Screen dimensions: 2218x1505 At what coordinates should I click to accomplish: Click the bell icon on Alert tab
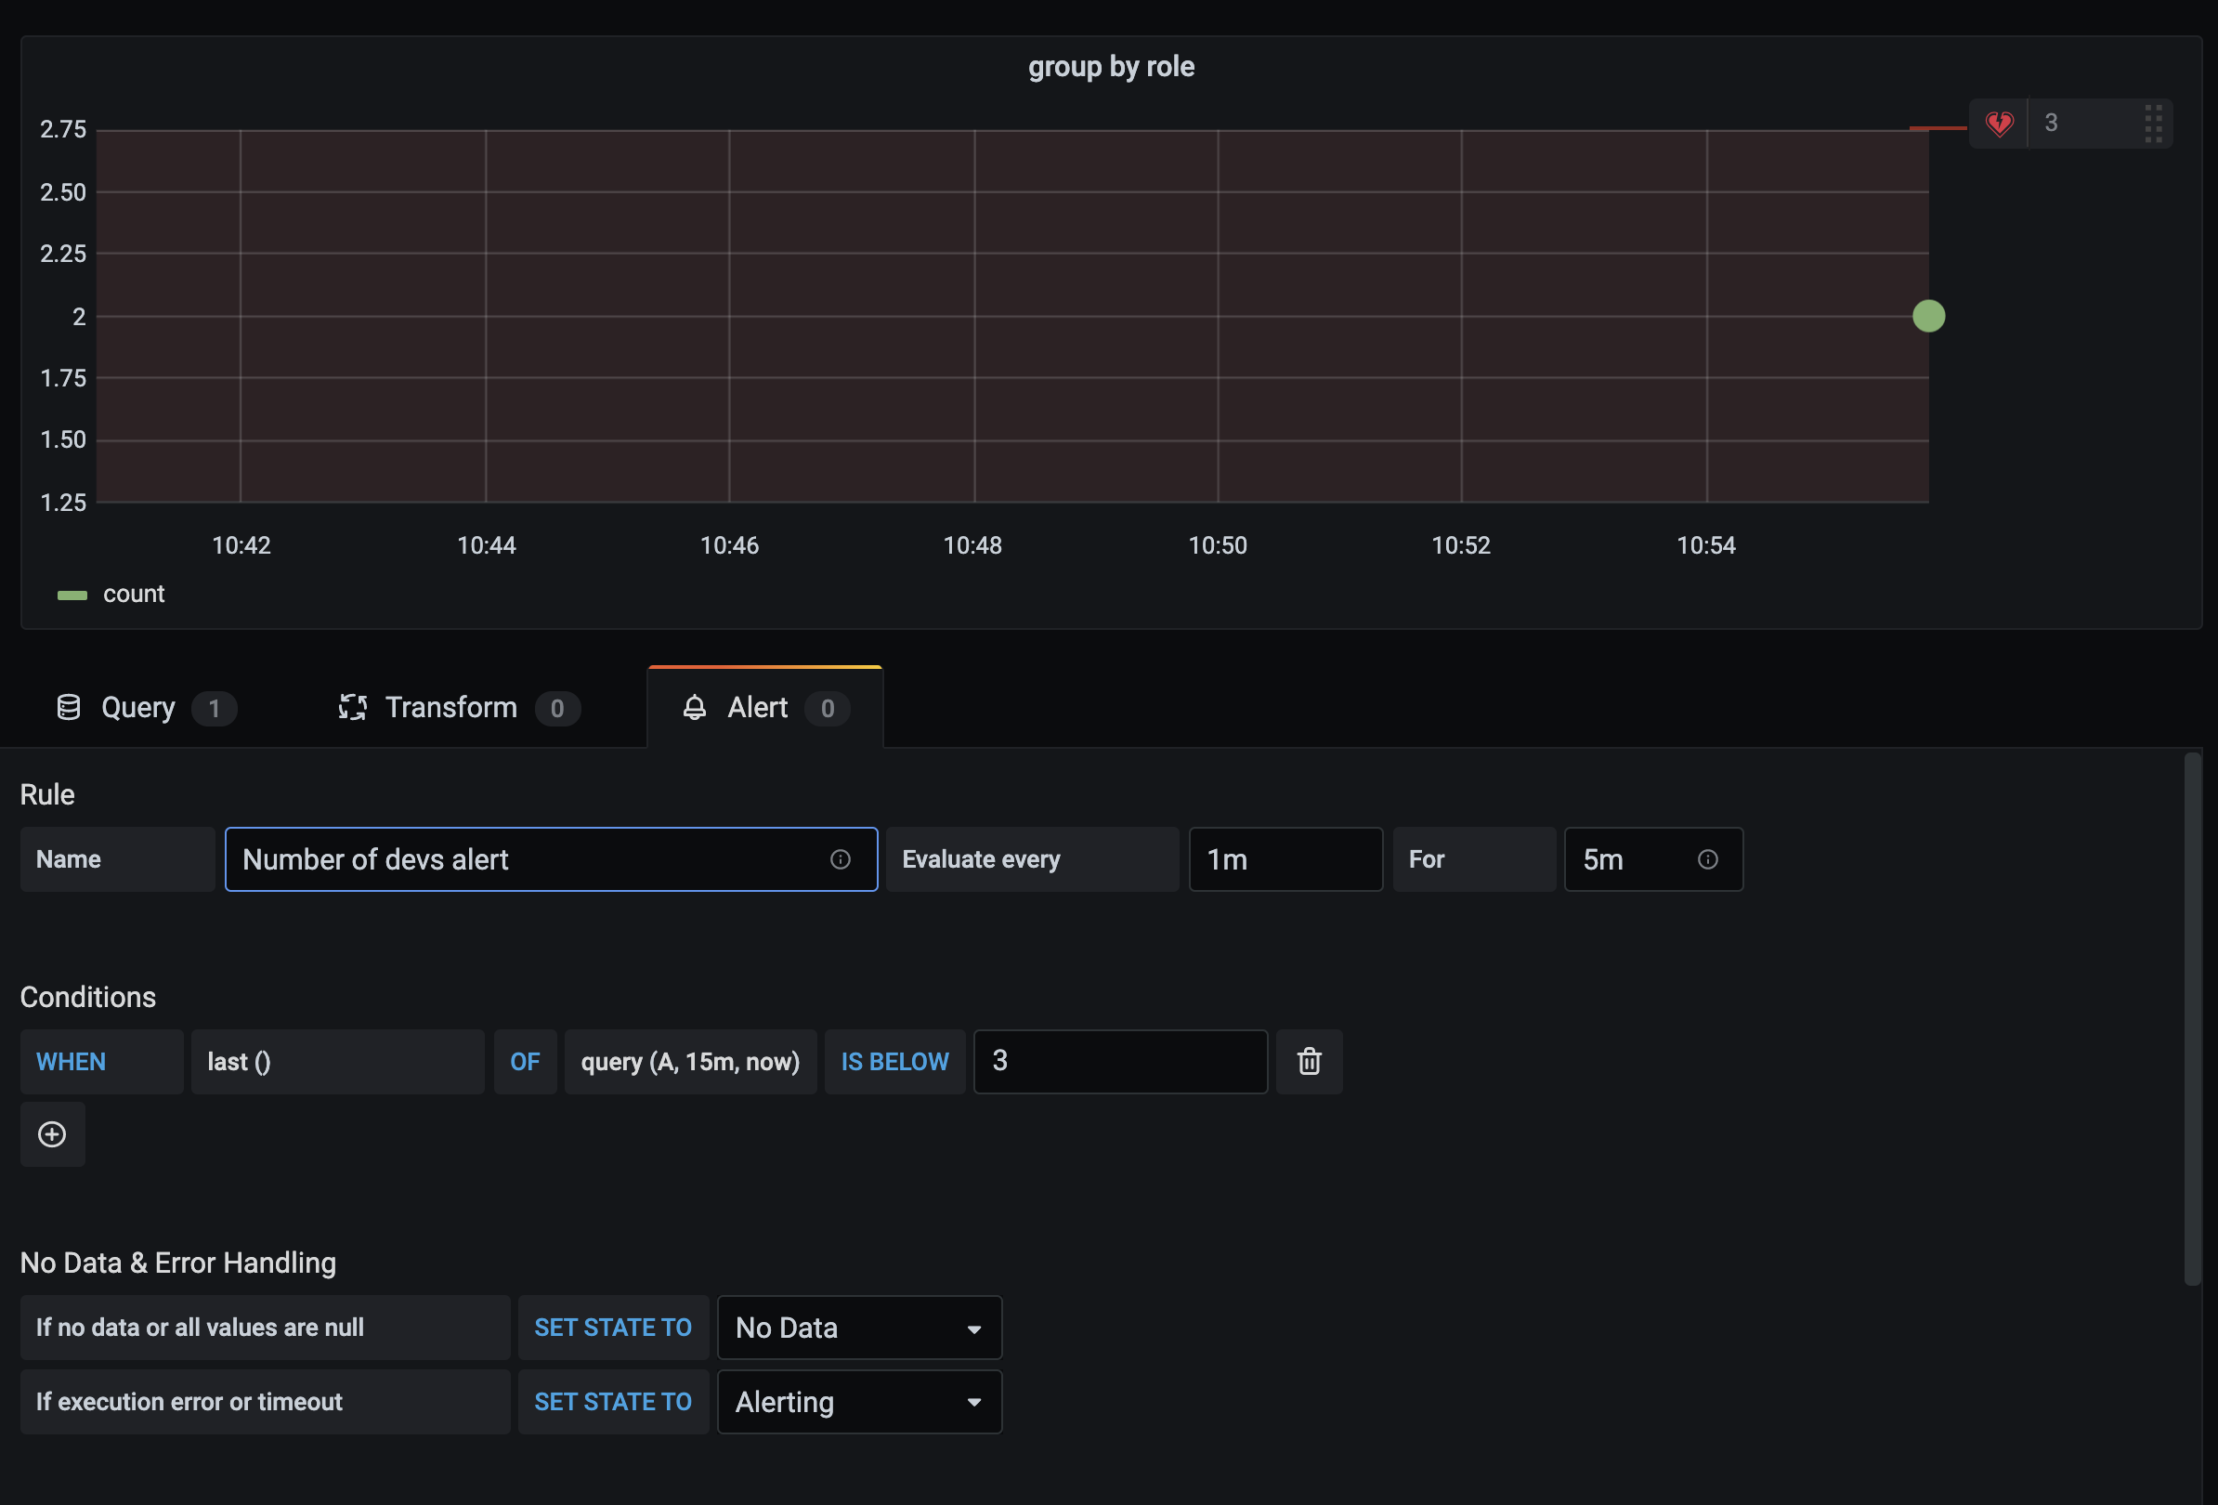695,707
